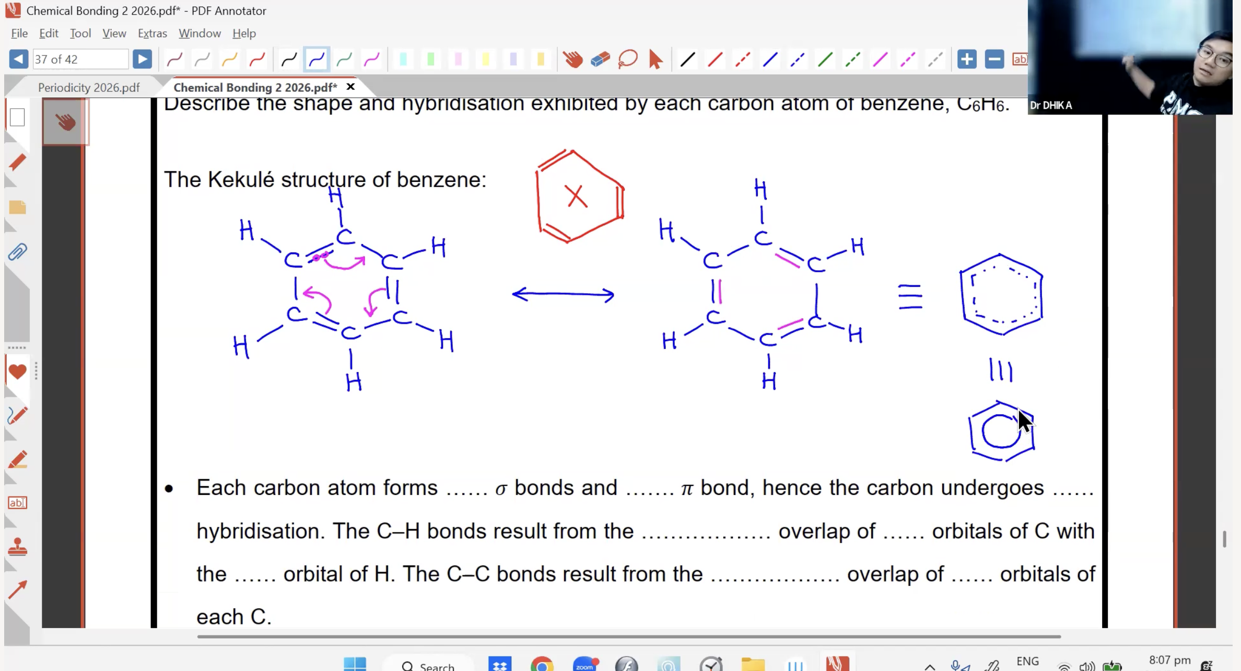
Task: Choose the gold highlighter marker
Action: coord(541,59)
